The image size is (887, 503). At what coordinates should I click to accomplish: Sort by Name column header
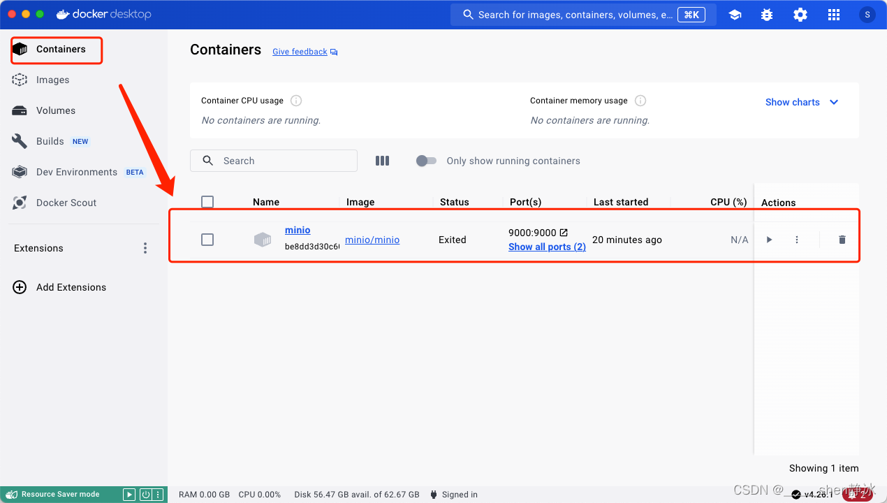[266, 202]
